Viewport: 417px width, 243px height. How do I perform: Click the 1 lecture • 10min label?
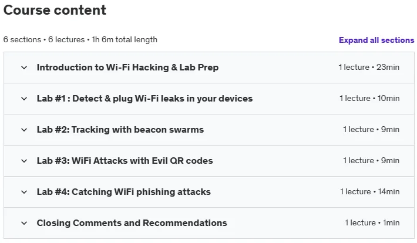[369, 99]
